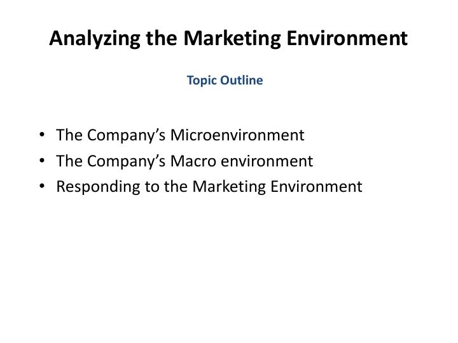The height and width of the screenshot is (343, 458).
Task: Click the bullet dot before 'Responding' line
Action: pos(42,187)
